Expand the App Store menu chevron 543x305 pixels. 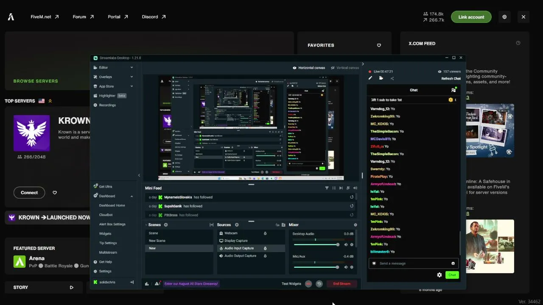click(x=132, y=86)
